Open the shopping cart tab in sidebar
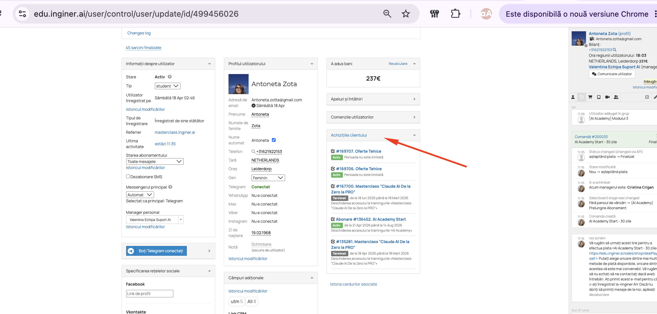This screenshot has width=657, height=314. pos(590,97)
